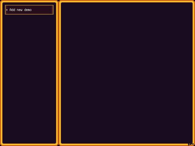The width and height of the screenshot is (195, 146).
Task: Click the left edge border of the left panel
Action: (x=1, y=73)
